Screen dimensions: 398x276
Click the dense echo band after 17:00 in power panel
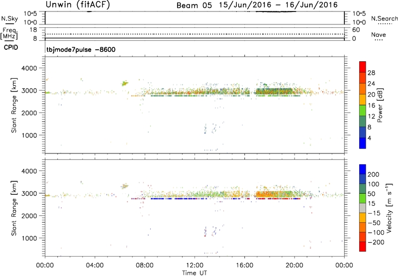[x=274, y=92]
